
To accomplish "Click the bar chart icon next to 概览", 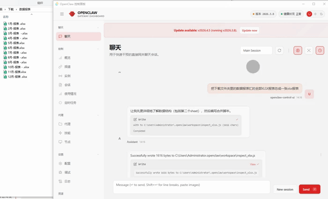I will tap(60, 58).
